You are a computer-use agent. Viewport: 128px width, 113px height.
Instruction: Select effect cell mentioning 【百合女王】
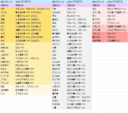(33, 12)
